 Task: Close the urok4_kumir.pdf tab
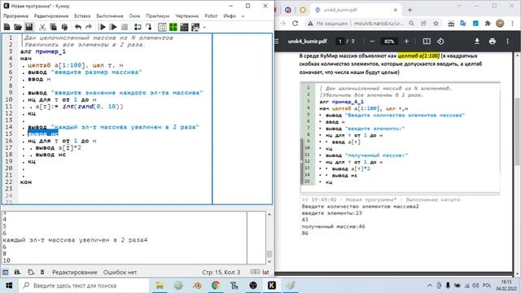396,10
